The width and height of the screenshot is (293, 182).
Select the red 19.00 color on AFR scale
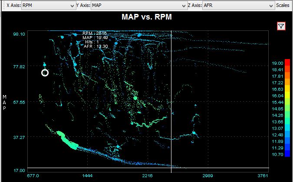tap(287, 62)
